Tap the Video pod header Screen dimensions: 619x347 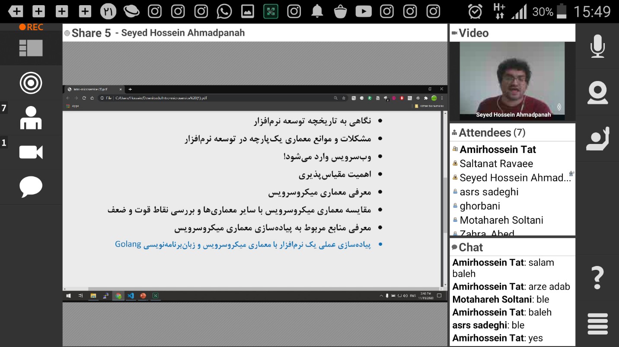coord(512,33)
